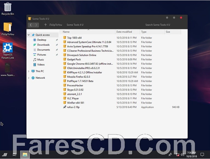
Task: Click the Avira System Speedup Pro folder icon
Action: (64, 46)
